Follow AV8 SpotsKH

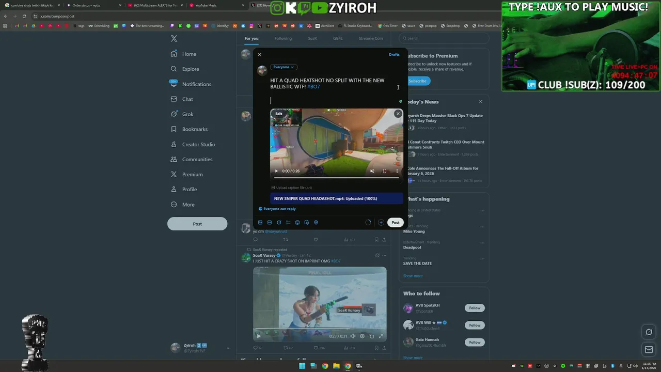click(475, 308)
